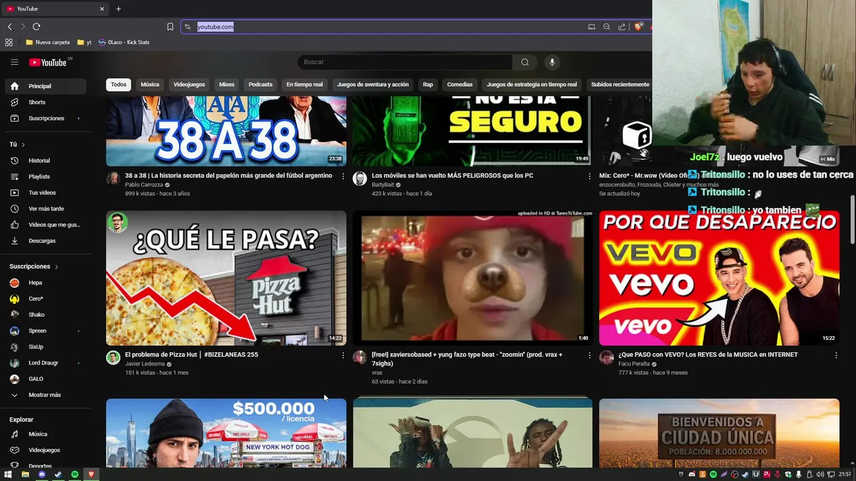Screen dimensions: 856x481
Task: Click the zoom magnifier in address bar
Action: [607, 27]
